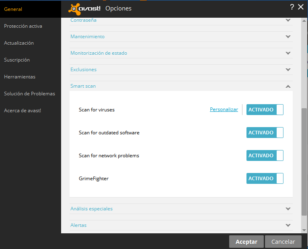Disable Scan for outdated software switch
The width and height of the screenshot is (308, 249).
[265, 132]
